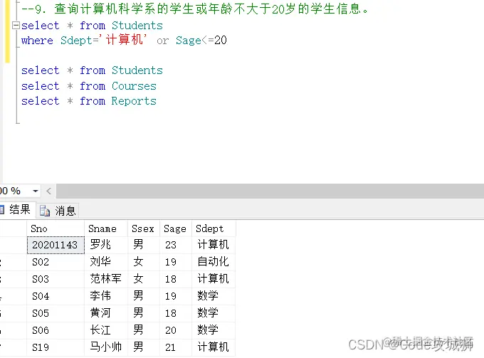Select Sno cell S02

[x=56, y=263]
